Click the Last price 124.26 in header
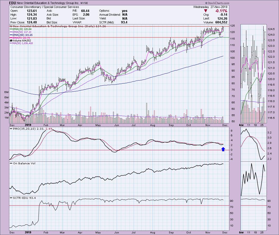This screenshot has width=279, height=235. point(222,19)
